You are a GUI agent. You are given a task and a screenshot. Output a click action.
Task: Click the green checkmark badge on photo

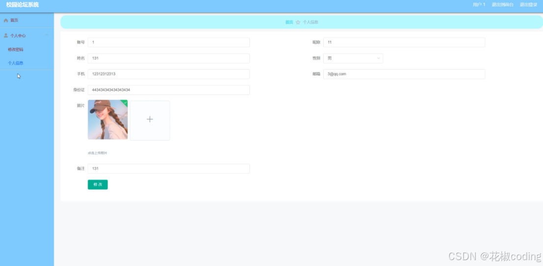click(125, 102)
